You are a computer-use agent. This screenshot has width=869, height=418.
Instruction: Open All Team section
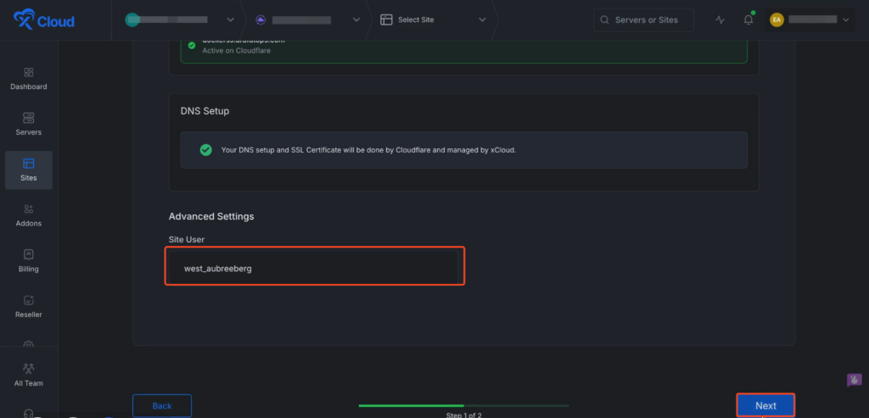click(x=28, y=374)
